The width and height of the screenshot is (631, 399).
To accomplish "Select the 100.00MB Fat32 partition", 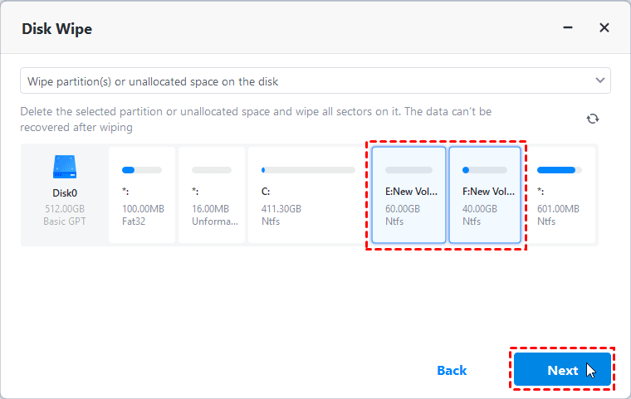I will click(141, 196).
